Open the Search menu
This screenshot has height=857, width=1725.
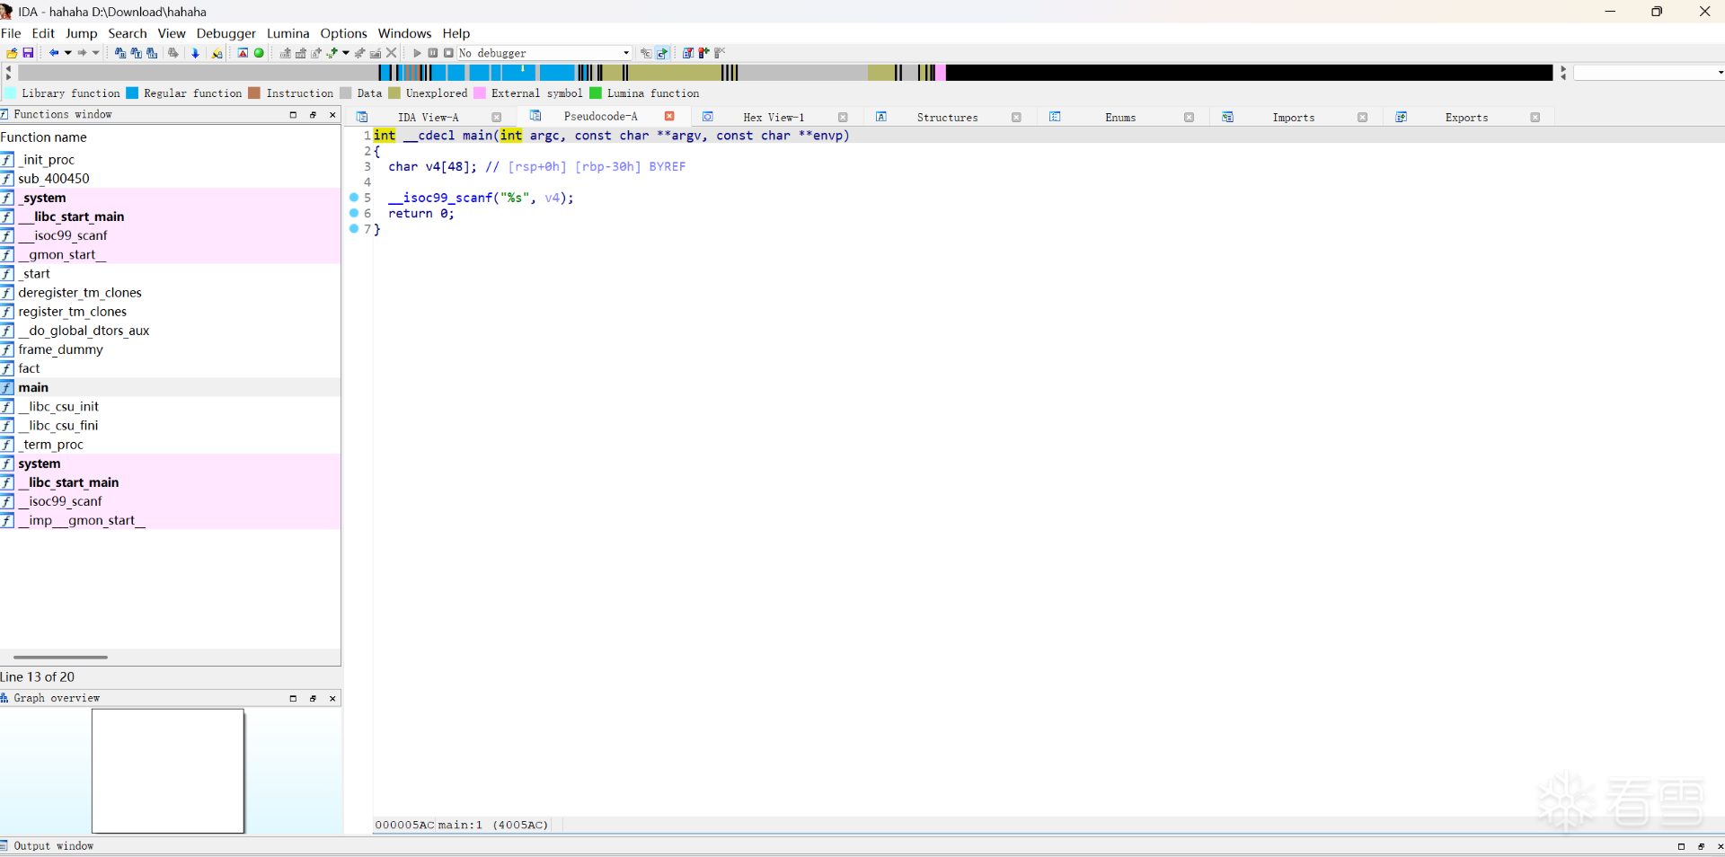pos(128,33)
